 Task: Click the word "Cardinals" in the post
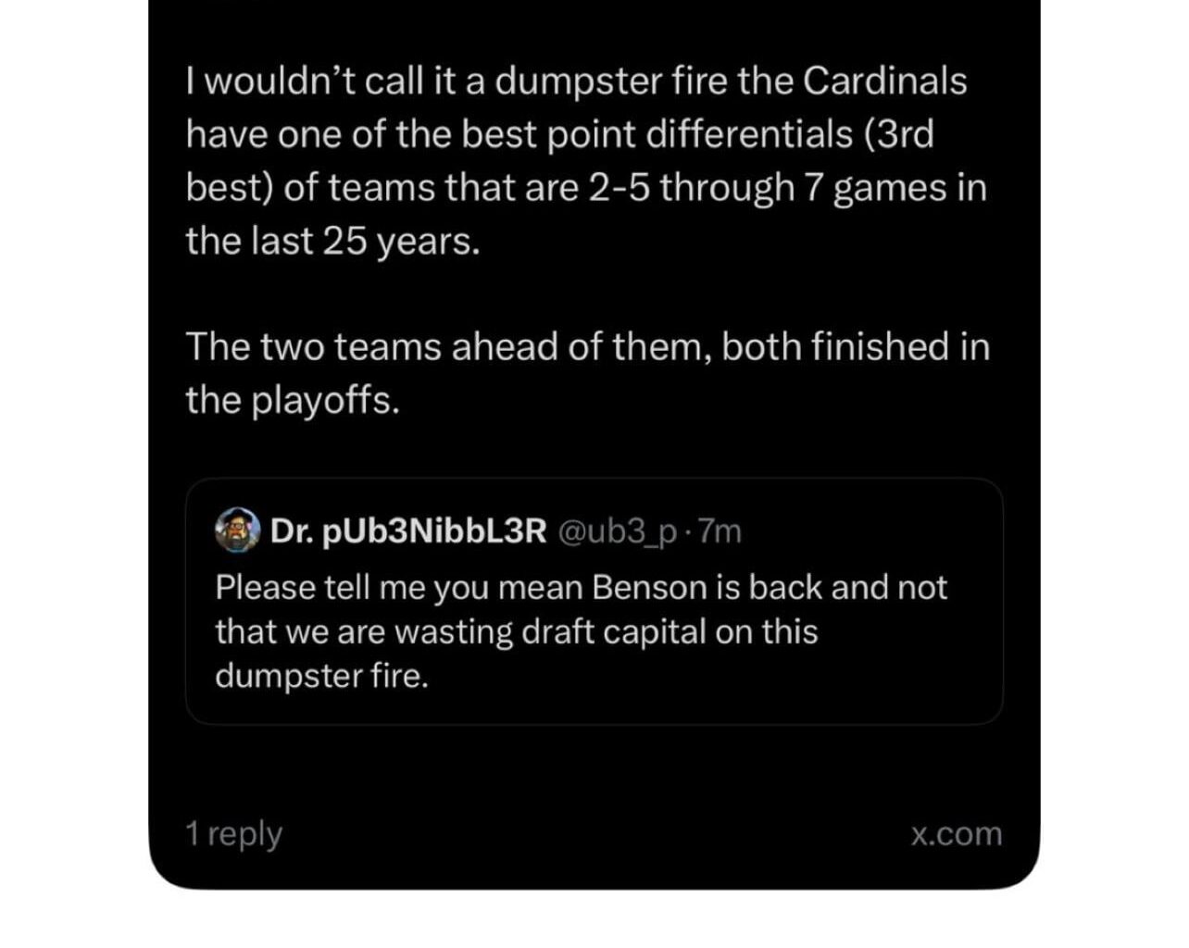click(x=884, y=81)
